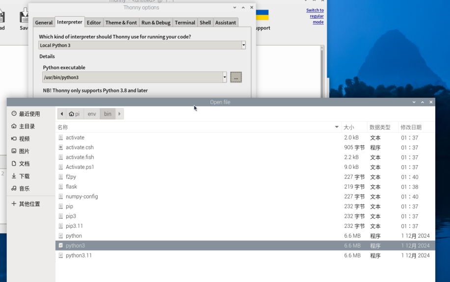The width and height of the screenshot is (450, 282).
Task: Select the bin folder breadcrumb
Action: [107, 114]
